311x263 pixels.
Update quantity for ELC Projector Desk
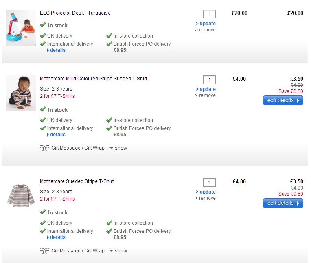click(208, 24)
